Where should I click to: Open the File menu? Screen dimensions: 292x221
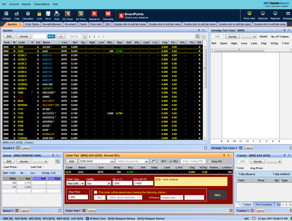(4, 4)
